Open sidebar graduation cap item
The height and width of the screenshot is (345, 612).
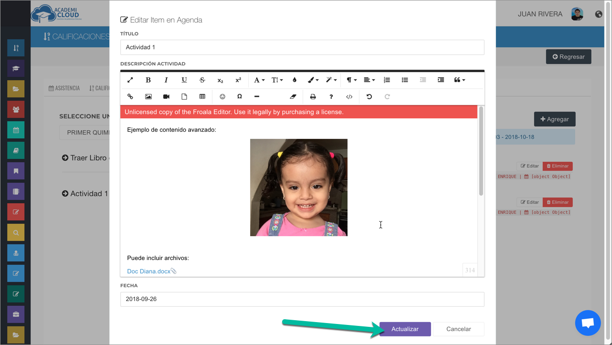[16, 69]
